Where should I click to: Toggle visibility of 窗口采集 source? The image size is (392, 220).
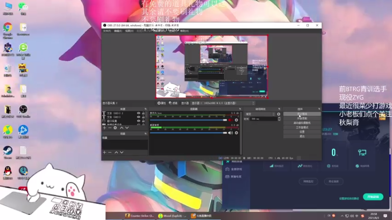coord(139,121)
